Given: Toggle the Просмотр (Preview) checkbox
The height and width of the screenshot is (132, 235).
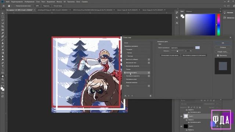Looking at the screenshot, I should click(x=218, y=55).
